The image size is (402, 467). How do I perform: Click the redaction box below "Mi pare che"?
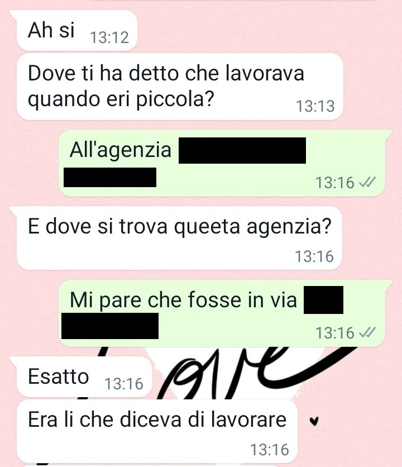pyautogui.click(x=110, y=326)
